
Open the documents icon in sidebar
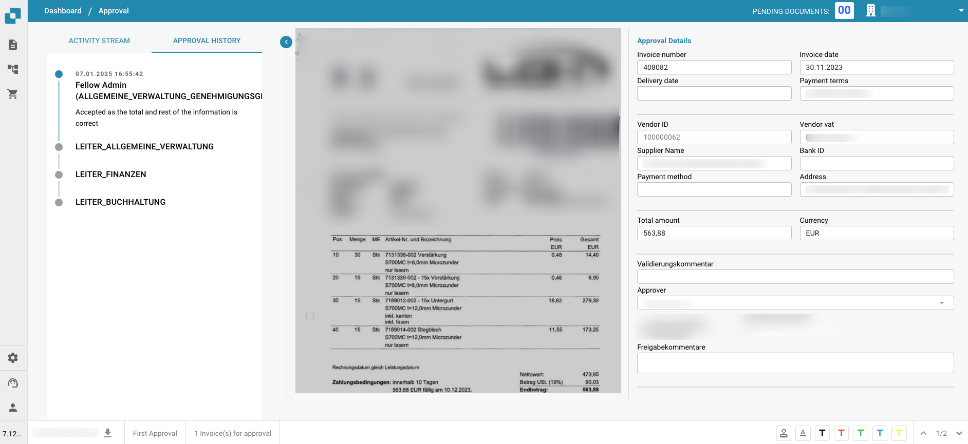click(x=13, y=45)
